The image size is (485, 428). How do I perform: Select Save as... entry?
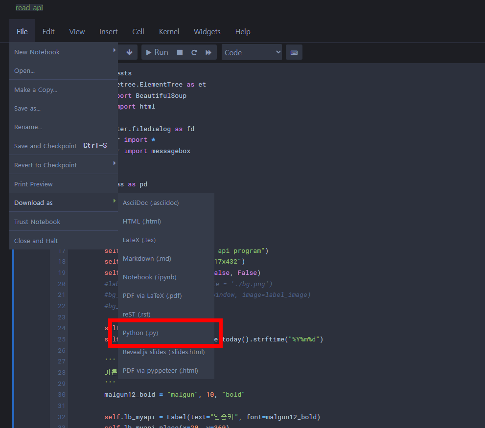pyautogui.click(x=64, y=108)
